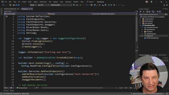Click the notifications bell in status bar

pyautogui.click(x=167, y=94)
